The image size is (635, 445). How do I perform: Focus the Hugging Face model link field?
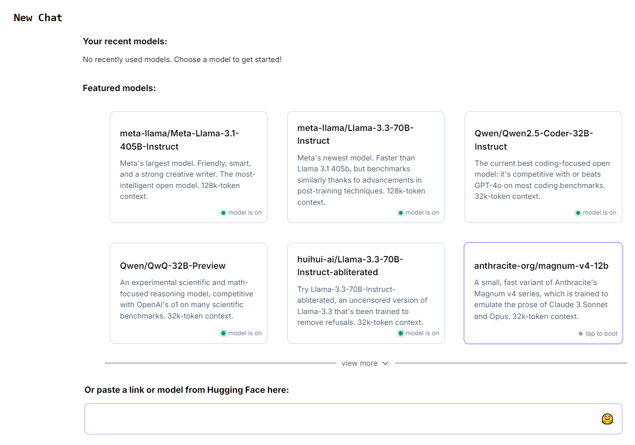click(353, 419)
